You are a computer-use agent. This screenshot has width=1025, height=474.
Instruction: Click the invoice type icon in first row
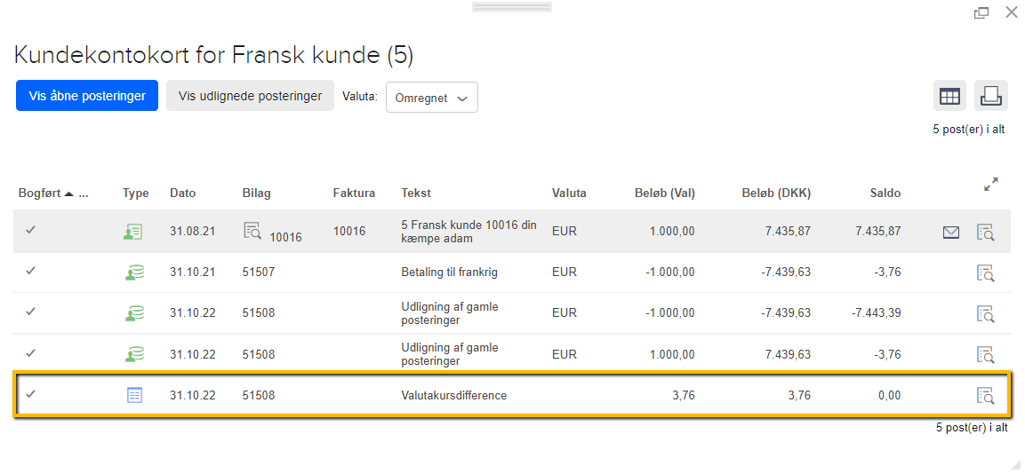tap(133, 232)
